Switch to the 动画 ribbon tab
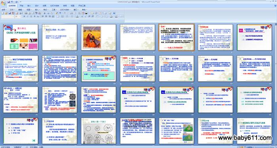 point(44,6)
